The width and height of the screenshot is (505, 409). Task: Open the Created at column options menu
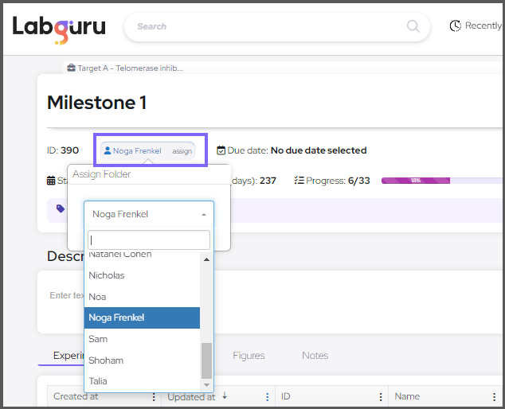coord(153,397)
